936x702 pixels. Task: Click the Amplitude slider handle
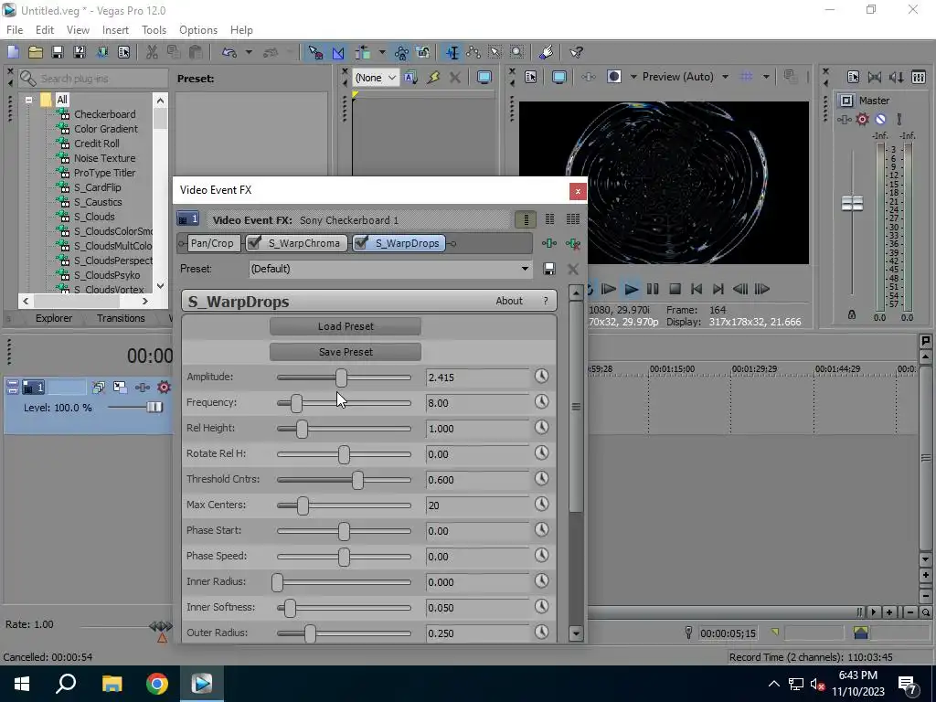coord(341,378)
